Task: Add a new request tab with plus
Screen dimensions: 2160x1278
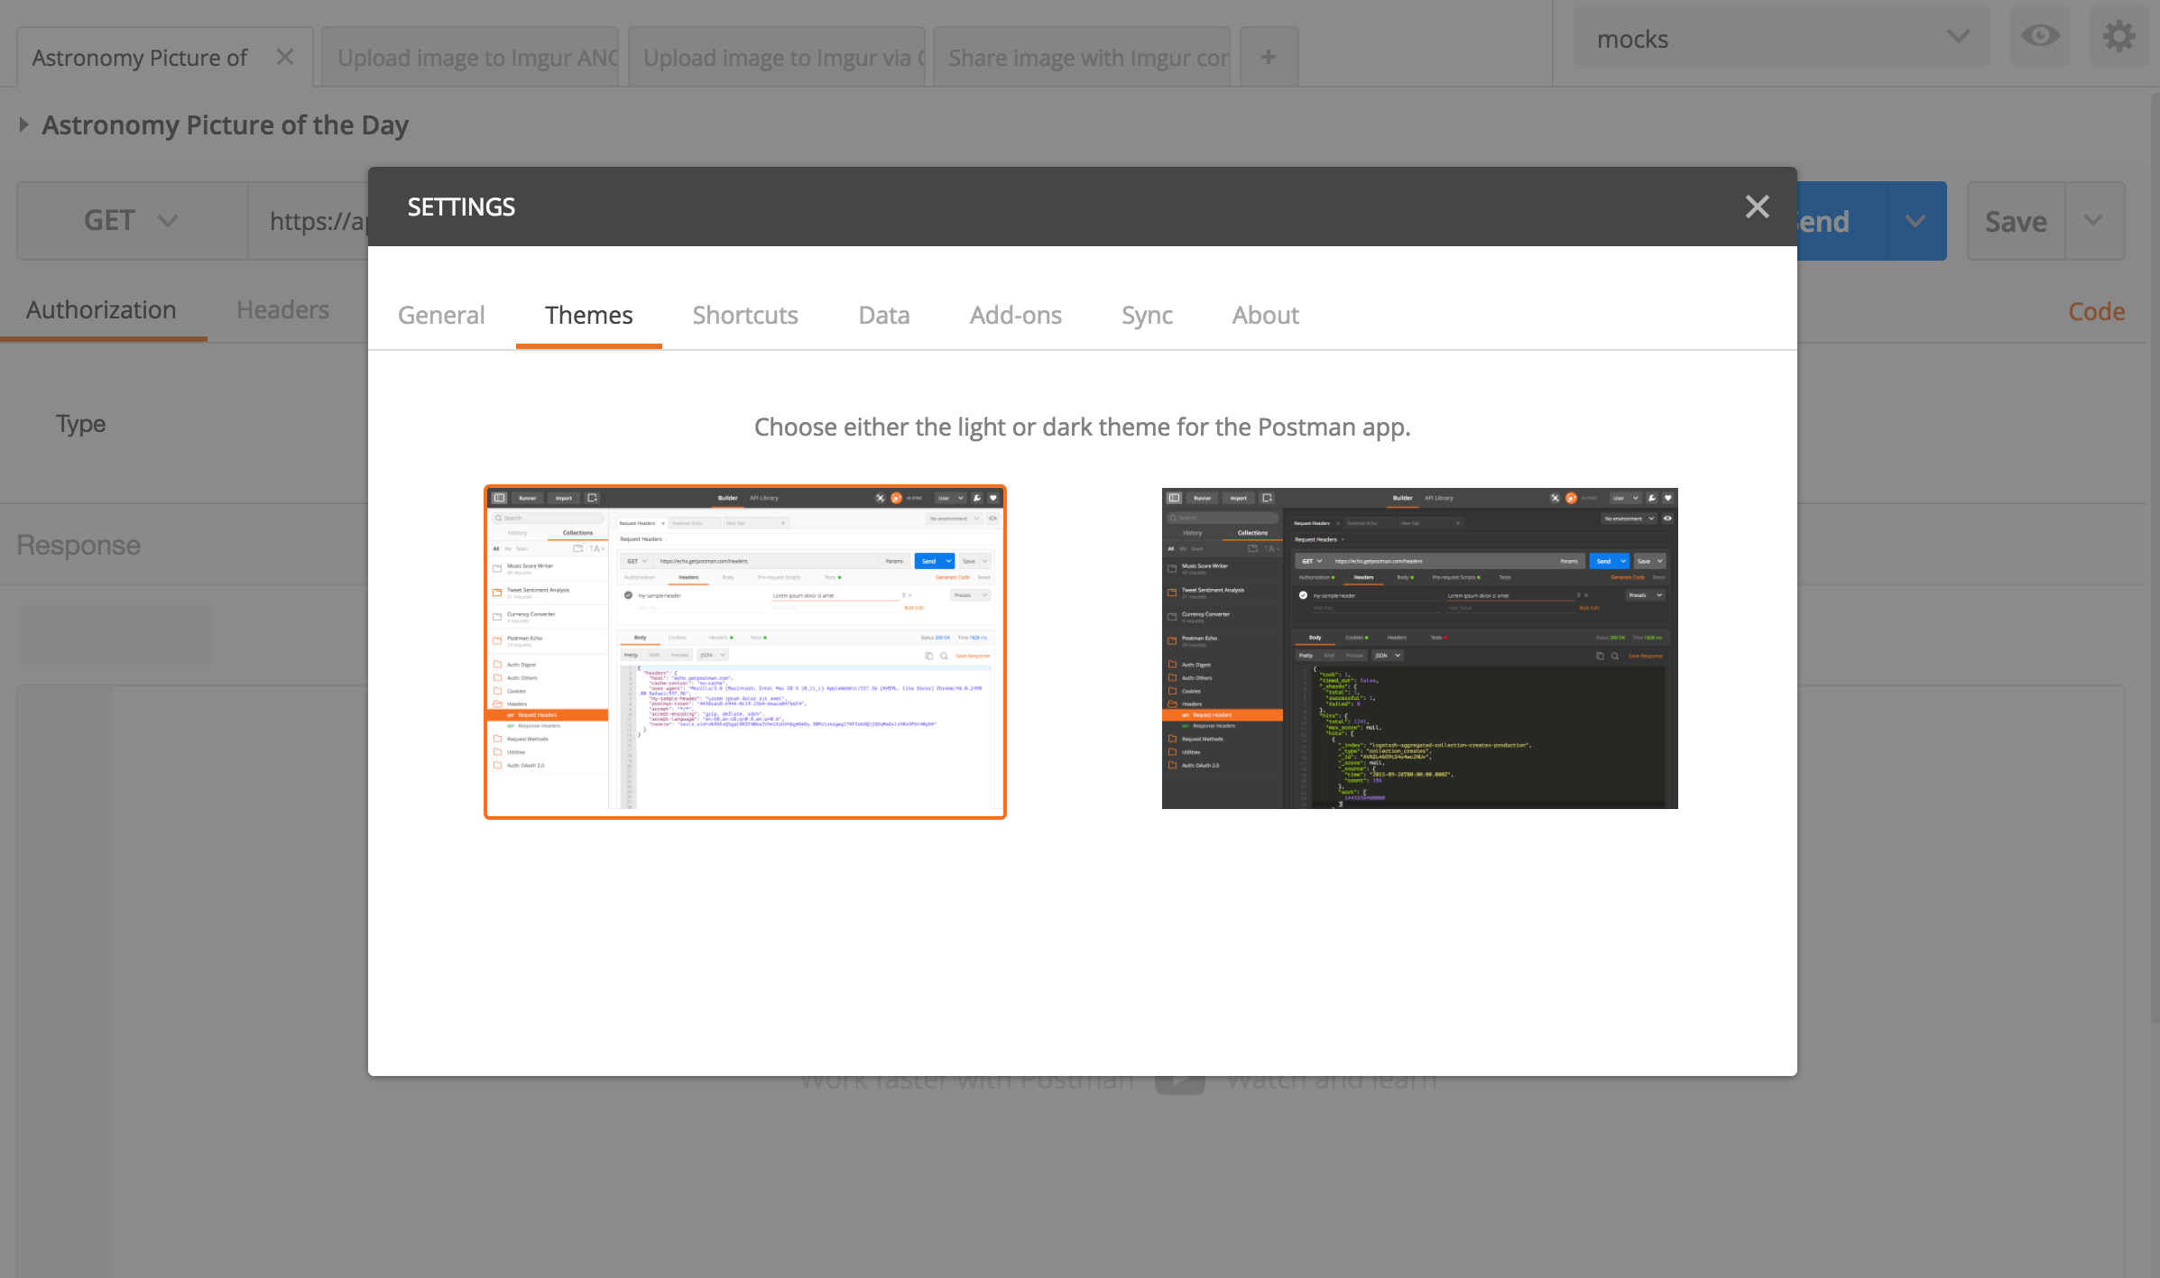Action: [1269, 57]
